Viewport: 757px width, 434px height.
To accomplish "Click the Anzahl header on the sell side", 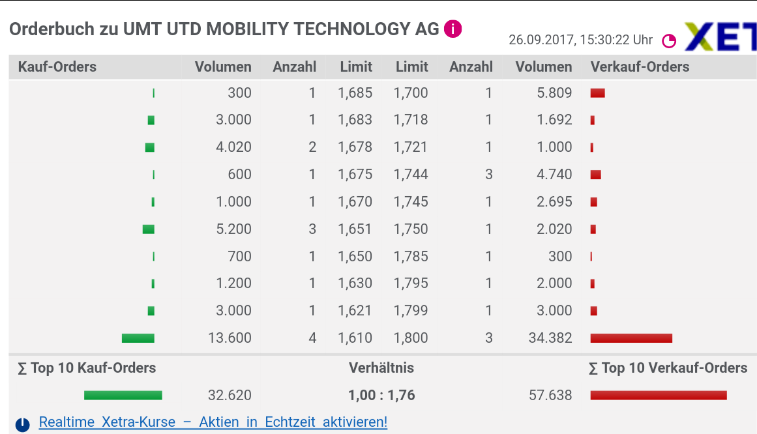I will (471, 66).
